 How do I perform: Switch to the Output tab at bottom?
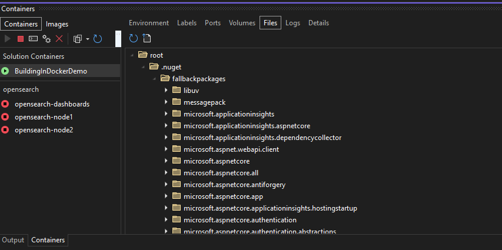13,240
